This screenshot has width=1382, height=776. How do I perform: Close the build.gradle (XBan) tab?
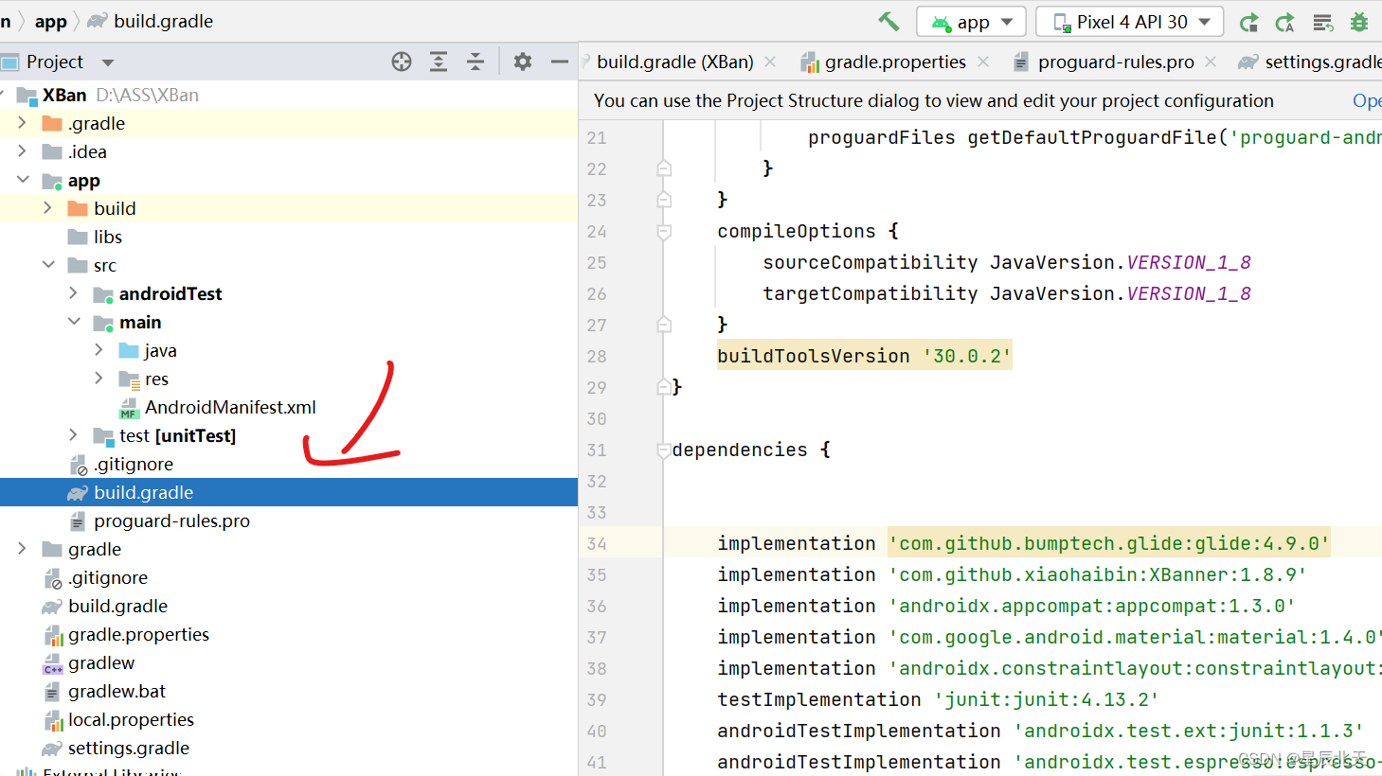pos(770,62)
